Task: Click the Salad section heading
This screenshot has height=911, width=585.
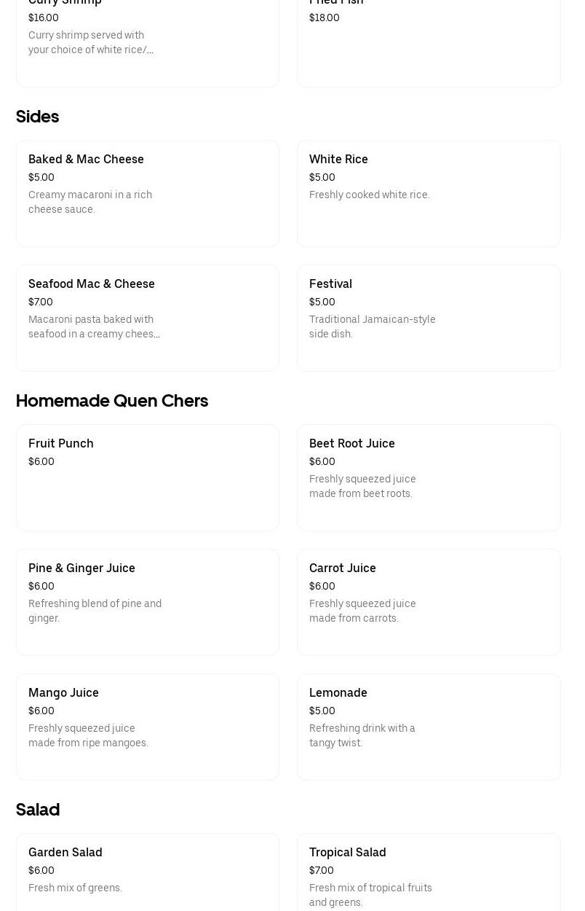Action: coord(37,810)
